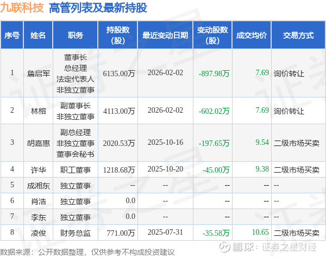Click the 持股数(股) column header

coord(118,35)
